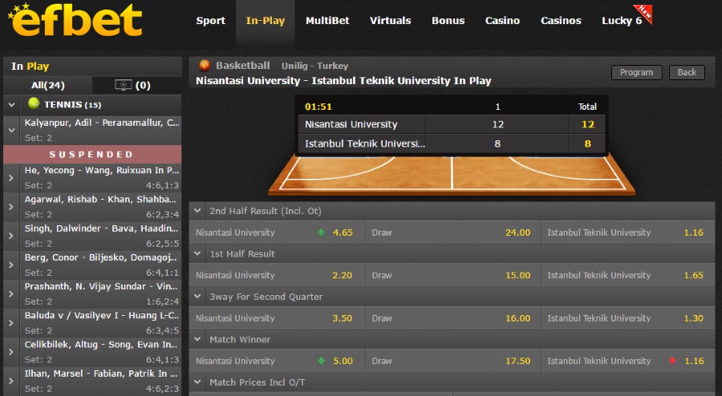
Task: Click the efbet logo
Action: (75, 20)
